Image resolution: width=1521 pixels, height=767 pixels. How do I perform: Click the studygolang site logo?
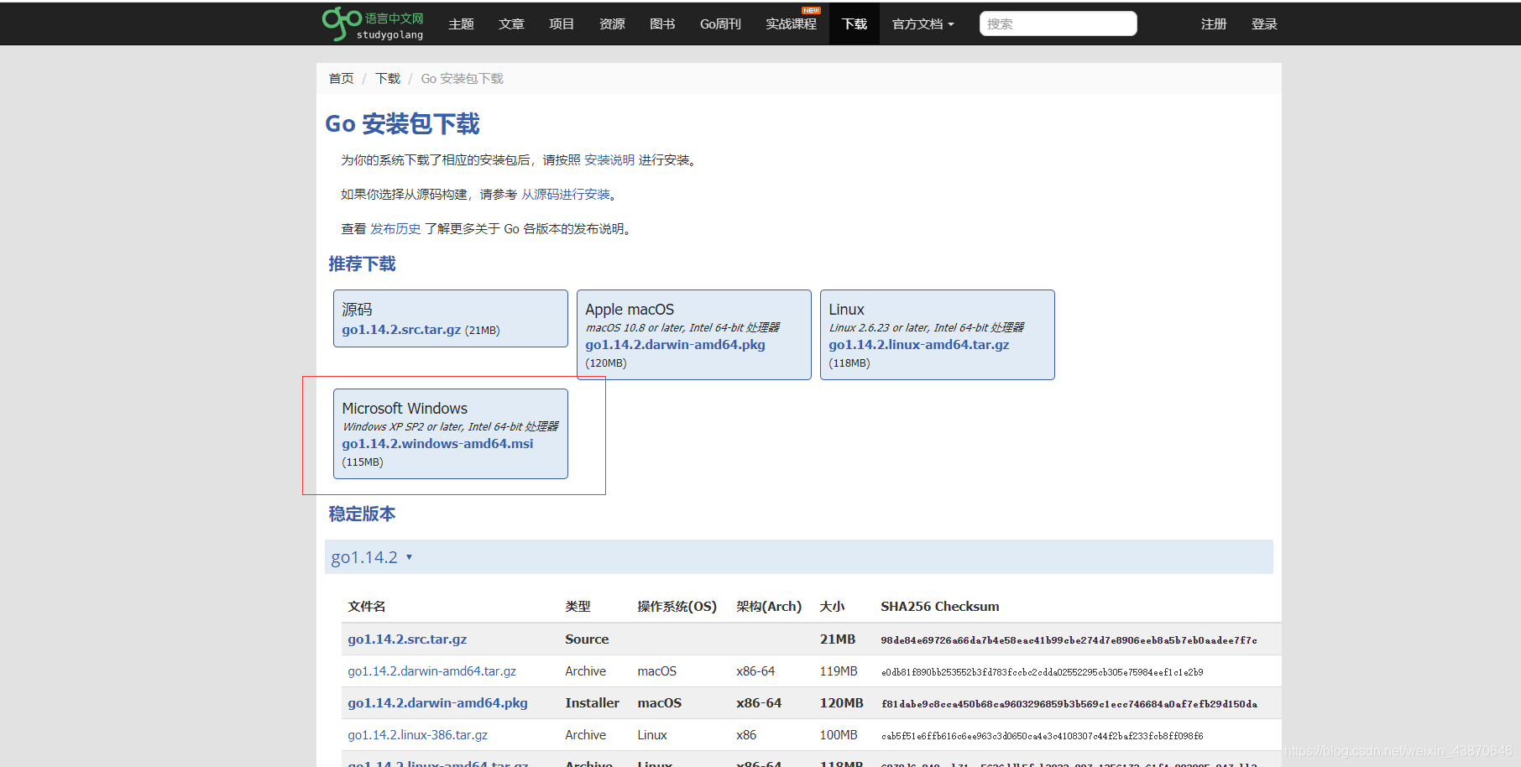click(373, 23)
